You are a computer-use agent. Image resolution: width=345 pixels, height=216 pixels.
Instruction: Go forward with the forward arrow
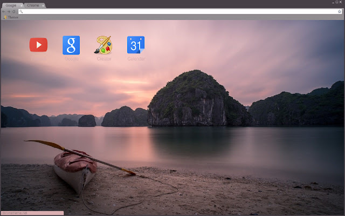9,11
